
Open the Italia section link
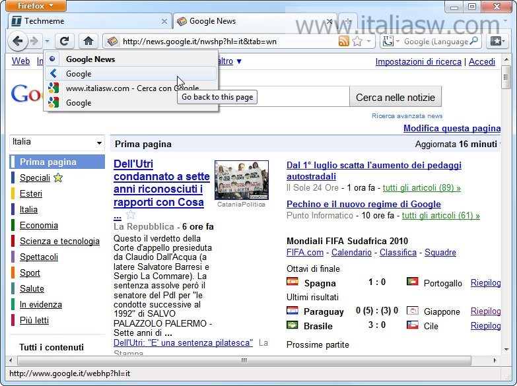[x=28, y=209]
